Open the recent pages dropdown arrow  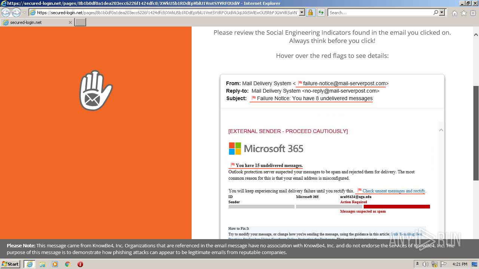[x=24, y=13]
